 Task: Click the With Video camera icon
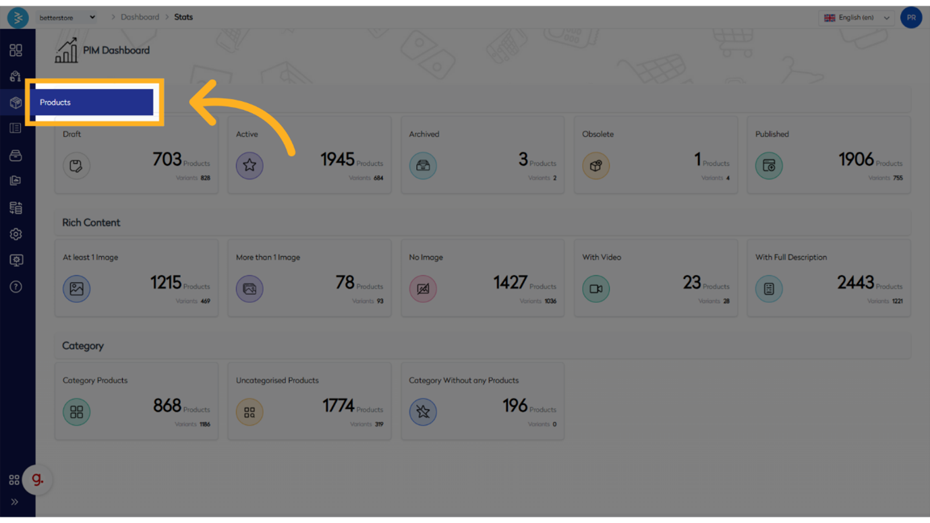pyautogui.click(x=595, y=288)
